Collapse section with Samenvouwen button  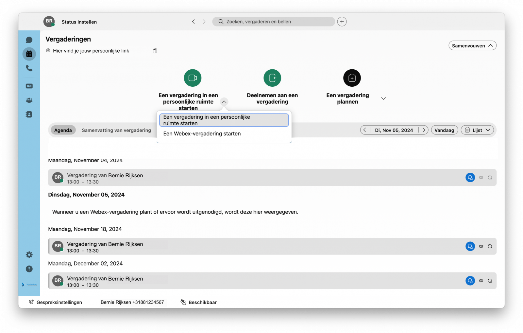tap(472, 45)
